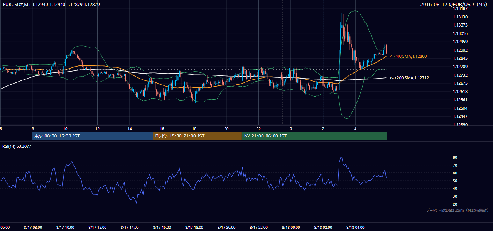Click hour label 12 on price chart axis
The width and height of the screenshot is (493, 231).
[x=98, y=129]
